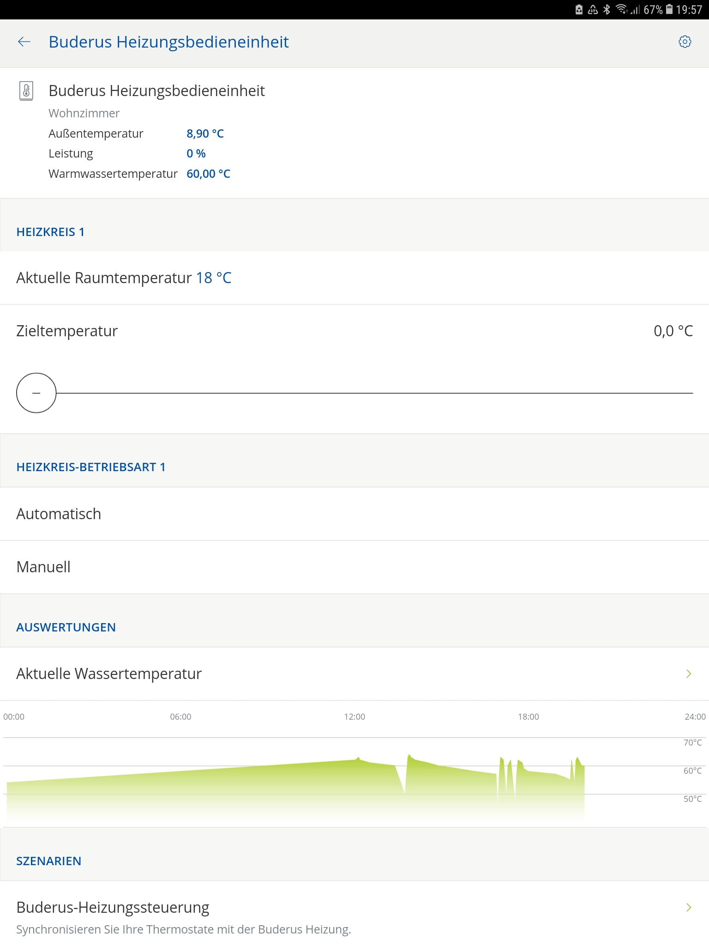
Task: Tap the Aktuelle Raumtemperatur 18 °C row
Action: 124,278
